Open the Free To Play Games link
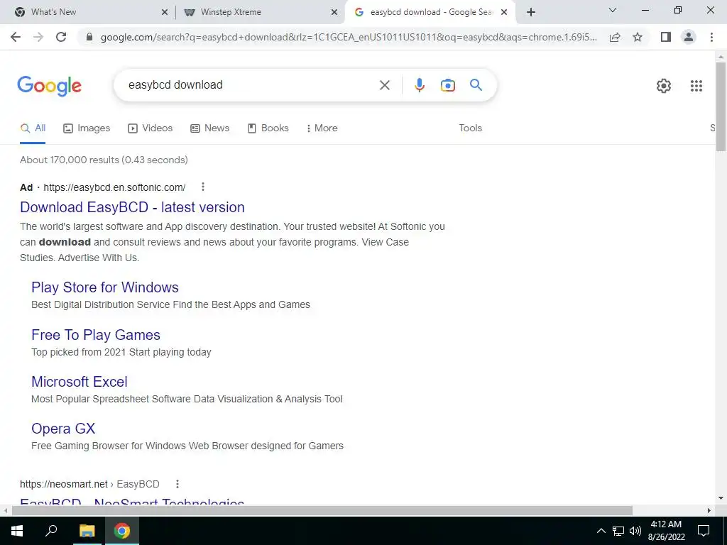This screenshot has width=727, height=545. (96, 335)
